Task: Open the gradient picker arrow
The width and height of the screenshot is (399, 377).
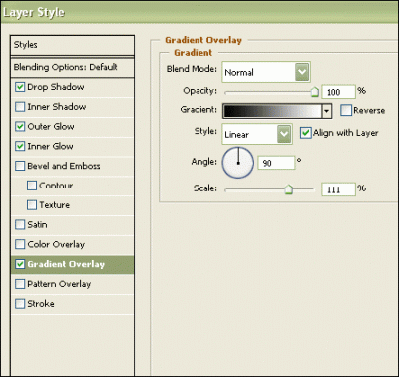Action: pos(327,111)
